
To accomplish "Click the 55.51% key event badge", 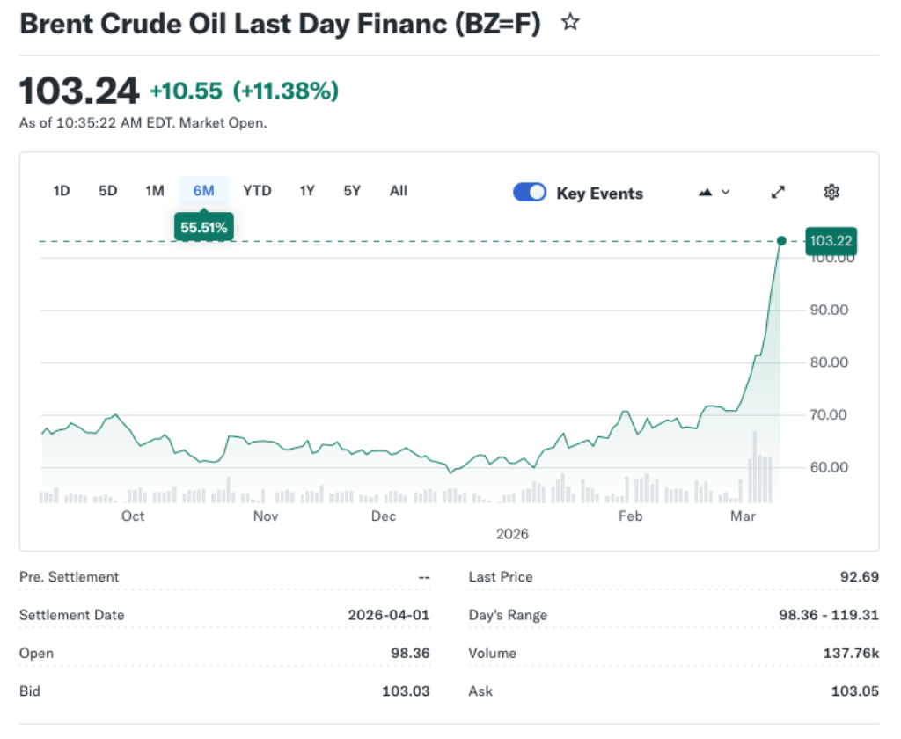I will pos(203,226).
